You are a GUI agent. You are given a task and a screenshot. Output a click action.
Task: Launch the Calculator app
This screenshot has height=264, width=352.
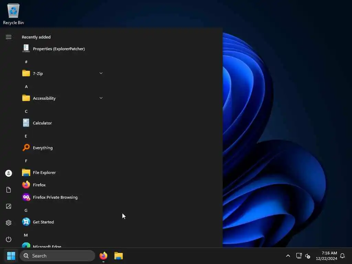63,123
